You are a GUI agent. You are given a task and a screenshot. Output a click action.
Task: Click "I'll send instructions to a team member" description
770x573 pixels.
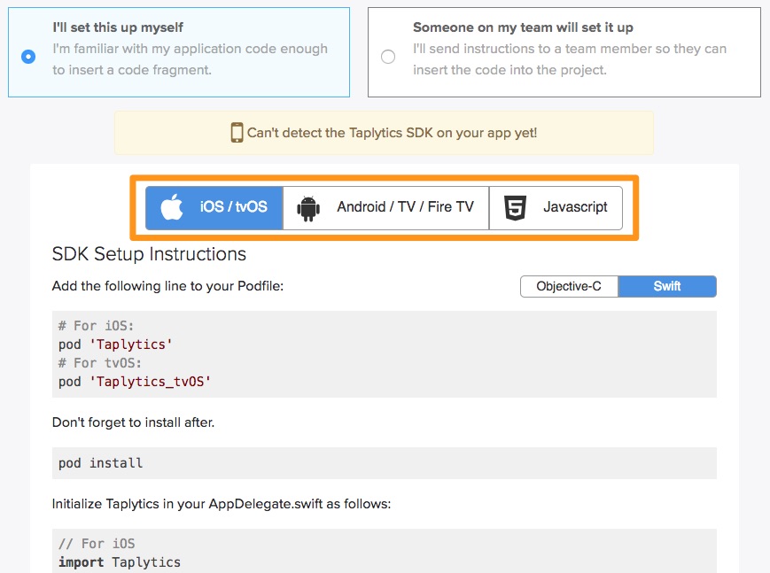[x=570, y=59]
